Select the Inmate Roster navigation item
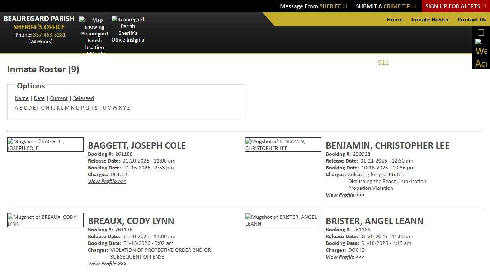490x275 pixels. (x=430, y=20)
